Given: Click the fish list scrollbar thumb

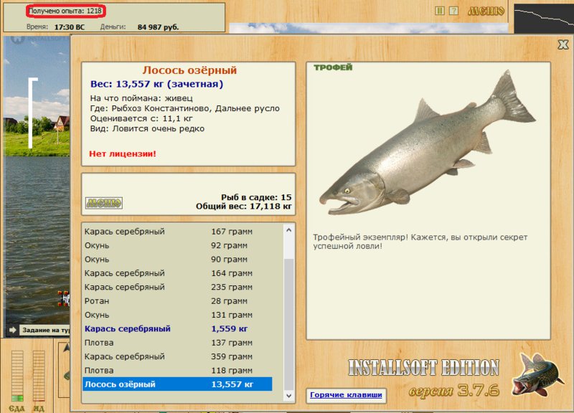Looking at the screenshot, I should [x=289, y=324].
